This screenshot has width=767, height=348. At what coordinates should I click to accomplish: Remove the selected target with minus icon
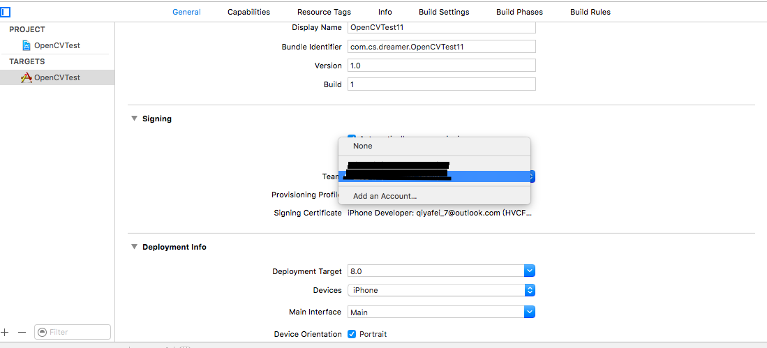[22, 332]
